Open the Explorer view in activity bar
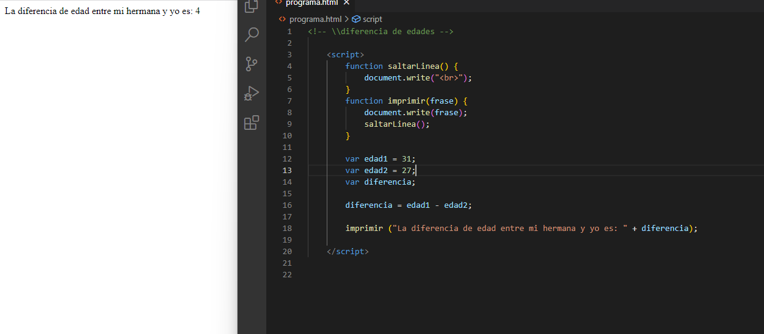Image resolution: width=764 pixels, height=334 pixels. pos(252,7)
